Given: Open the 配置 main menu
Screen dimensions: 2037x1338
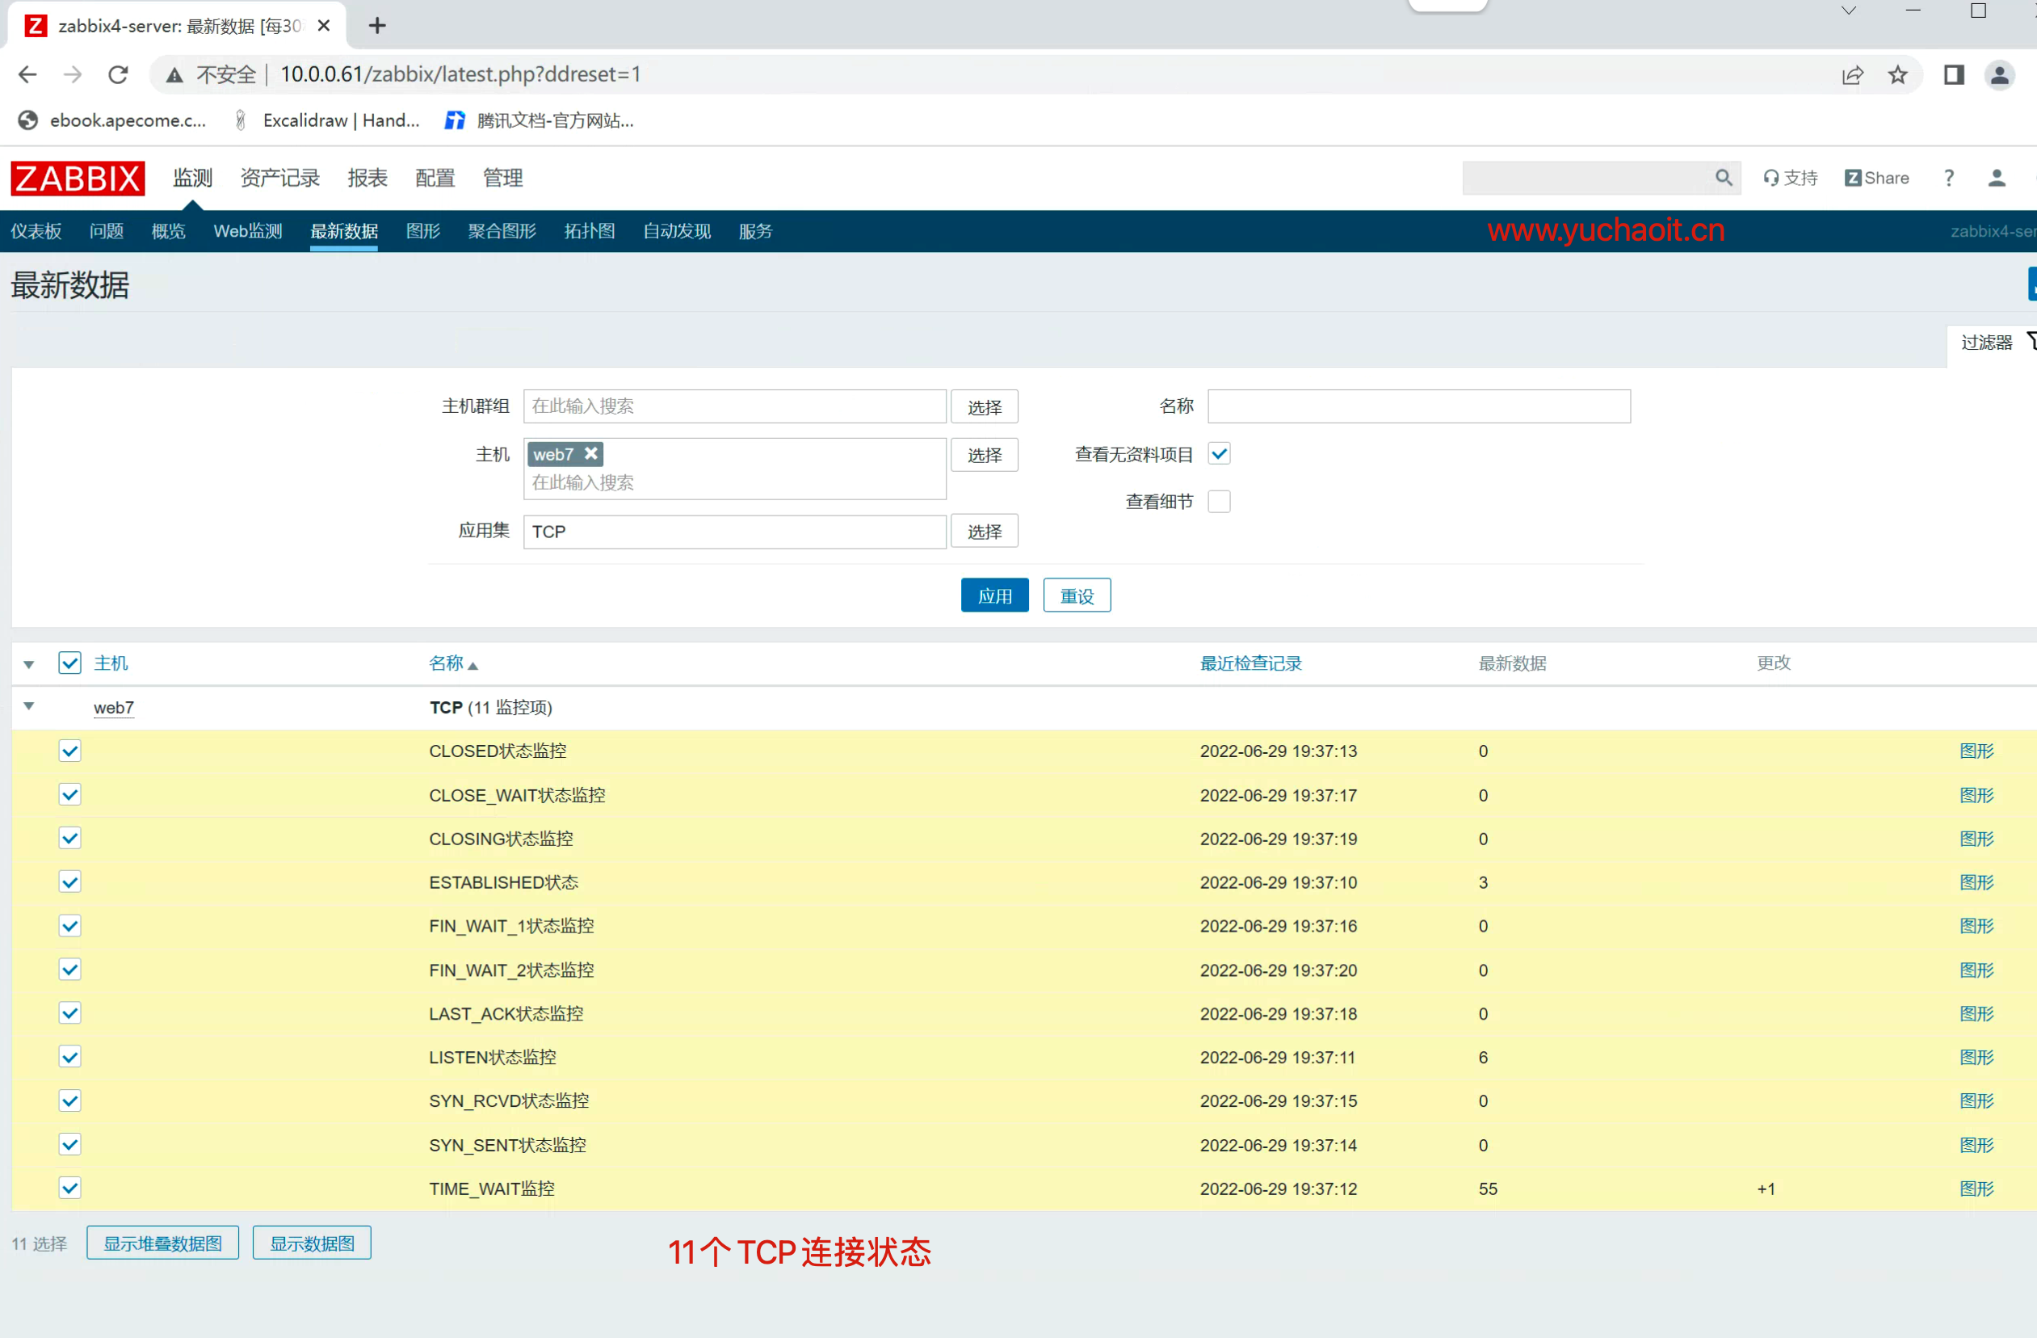Looking at the screenshot, I should (435, 177).
